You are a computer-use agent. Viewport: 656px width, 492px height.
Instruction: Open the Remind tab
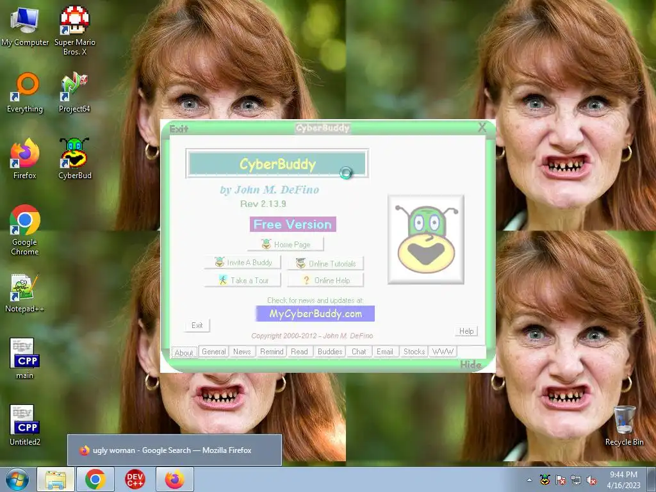[x=272, y=352]
